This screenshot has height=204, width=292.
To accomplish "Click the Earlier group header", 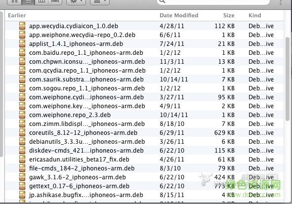I will [x=17, y=15].
